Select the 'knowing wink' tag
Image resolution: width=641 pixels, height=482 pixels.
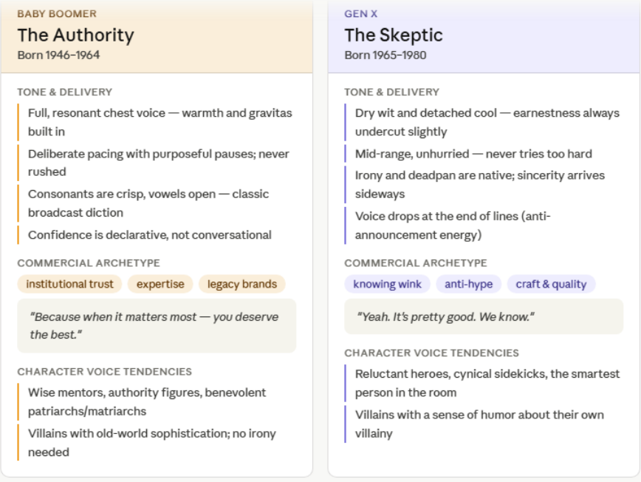[x=387, y=284]
